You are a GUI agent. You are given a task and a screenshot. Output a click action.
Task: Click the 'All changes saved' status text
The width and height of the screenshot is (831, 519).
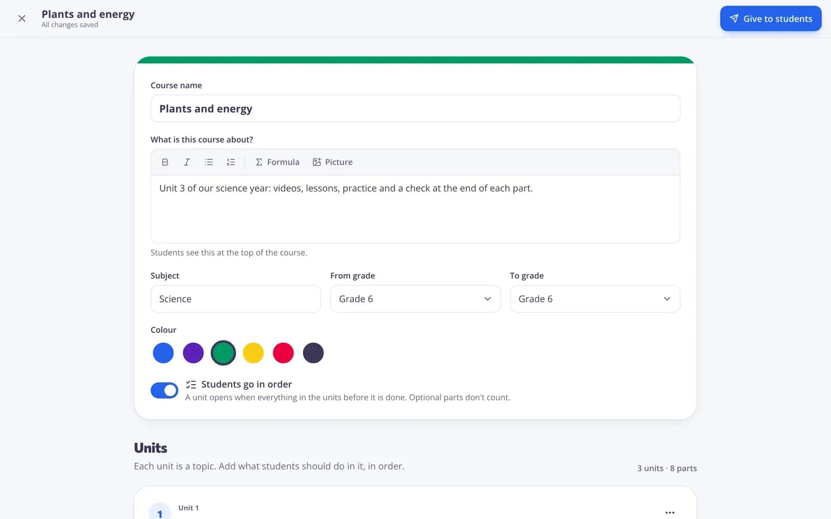70,25
